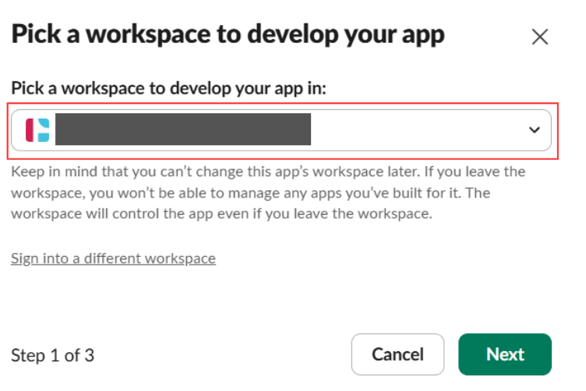
Task: Expand the workspace dropdown chevron arrow
Action: 534,130
